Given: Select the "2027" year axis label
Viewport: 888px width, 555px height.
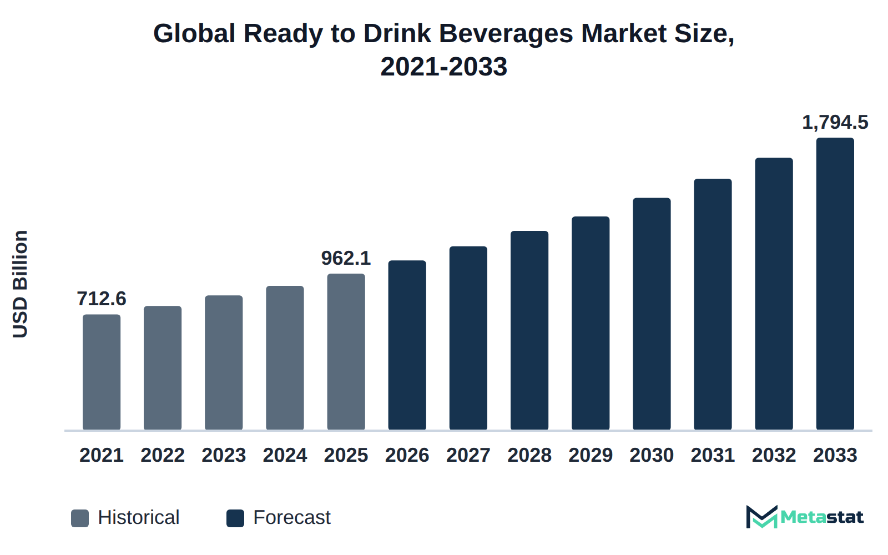Looking at the screenshot, I should pyautogui.click(x=468, y=455).
